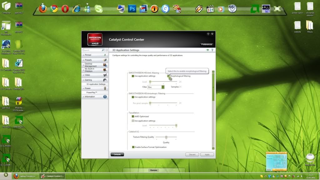The height and width of the screenshot is (180, 320).
Task: Toggle Morphological filtering checkbox
Action: 168,76
